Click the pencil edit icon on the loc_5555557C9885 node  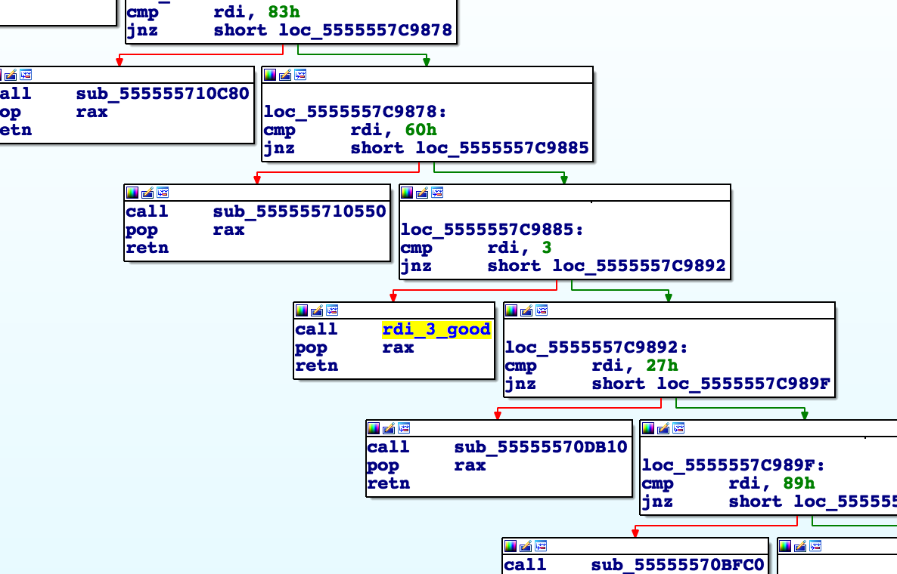tap(422, 193)
